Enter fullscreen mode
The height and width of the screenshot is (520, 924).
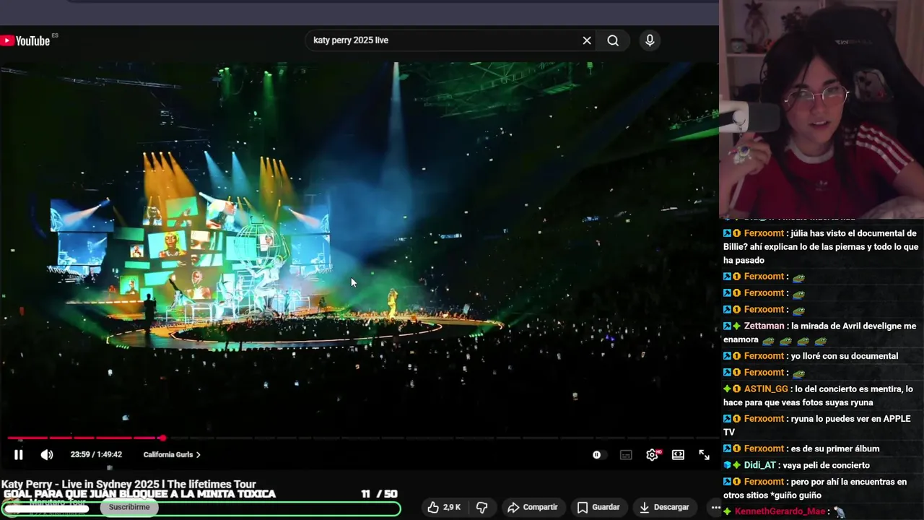pos(704,455)
